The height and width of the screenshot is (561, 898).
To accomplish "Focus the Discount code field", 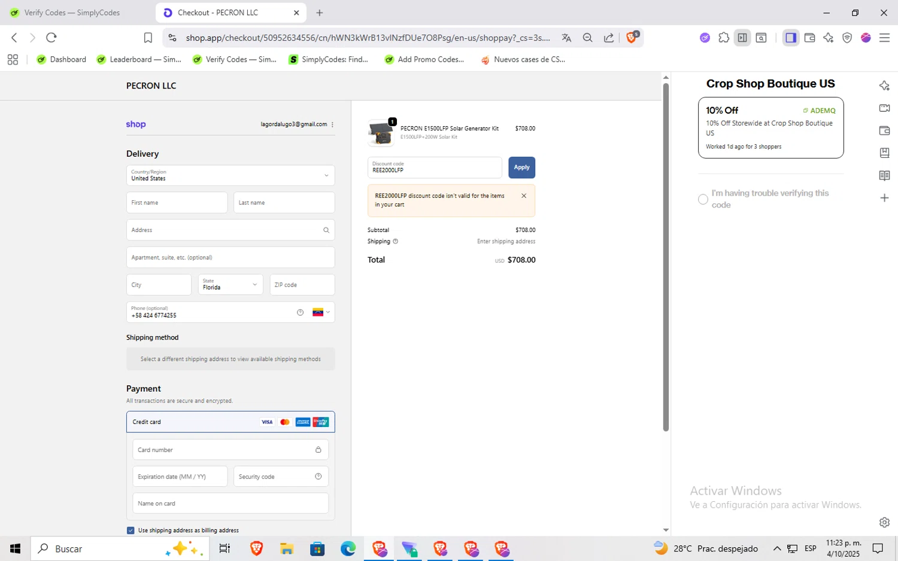I will click(435, 167).
